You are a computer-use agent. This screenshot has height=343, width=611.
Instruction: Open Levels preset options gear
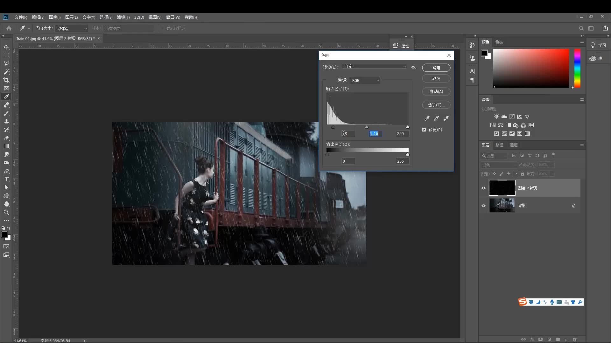413,67
